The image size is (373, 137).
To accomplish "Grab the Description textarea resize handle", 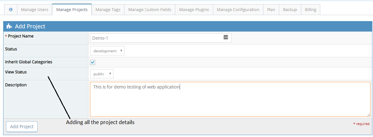I will point(369,115).
